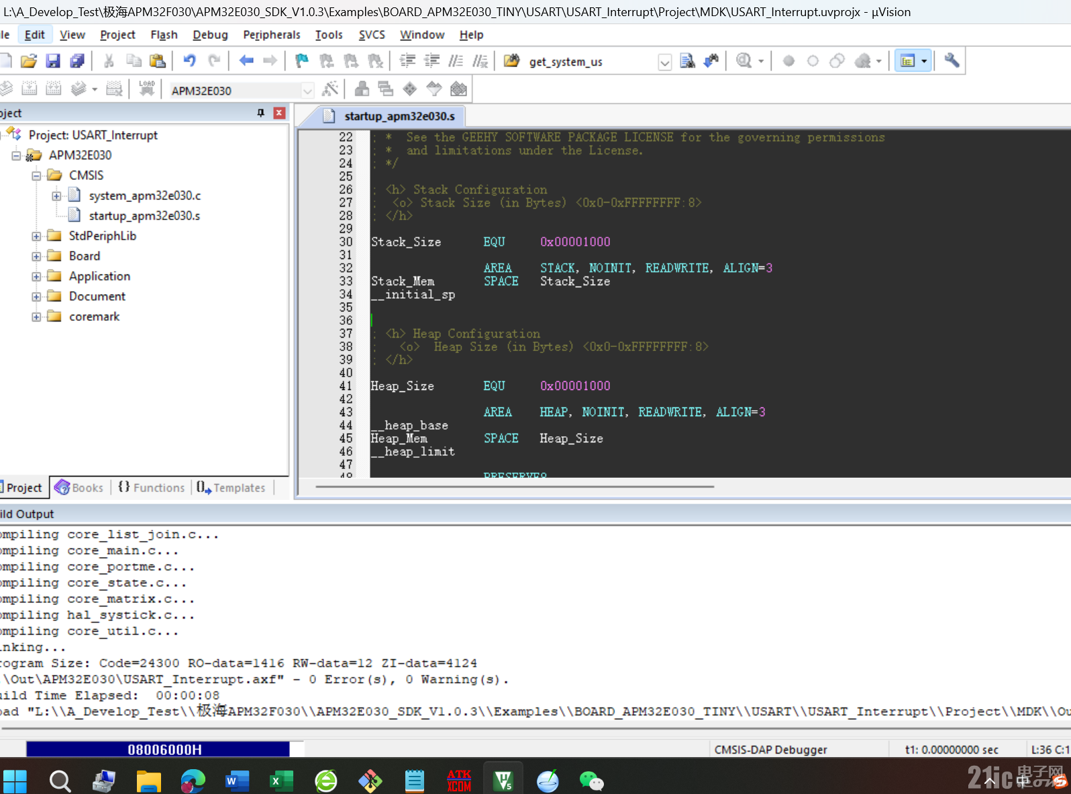Download to flash LOAD icon
This screenshot has height=794, width=1071.
(146, 89)
